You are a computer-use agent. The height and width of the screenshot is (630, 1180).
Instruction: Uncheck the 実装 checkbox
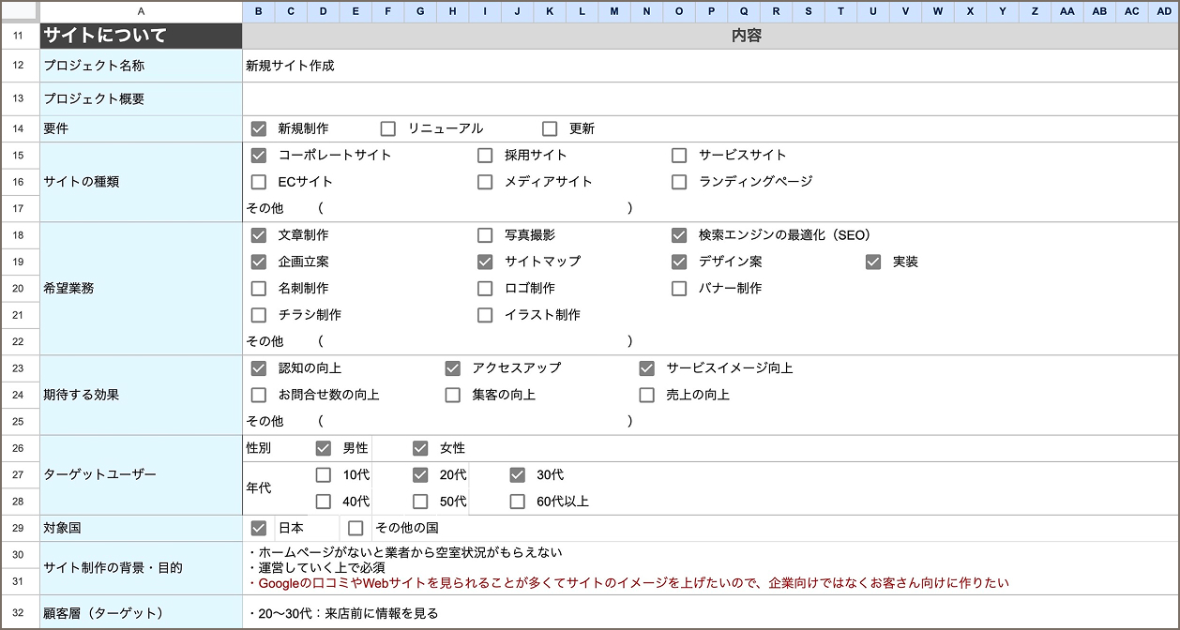(x=873, y=262)
